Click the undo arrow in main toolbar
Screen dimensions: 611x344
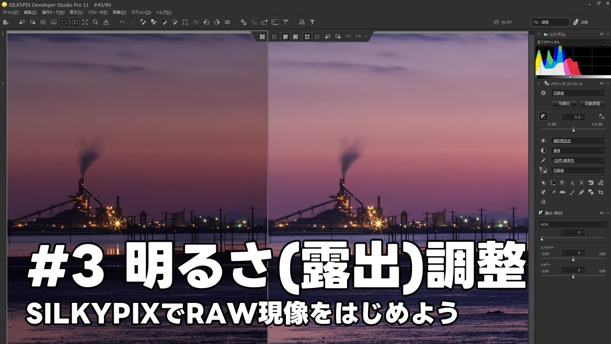[122, 22]
